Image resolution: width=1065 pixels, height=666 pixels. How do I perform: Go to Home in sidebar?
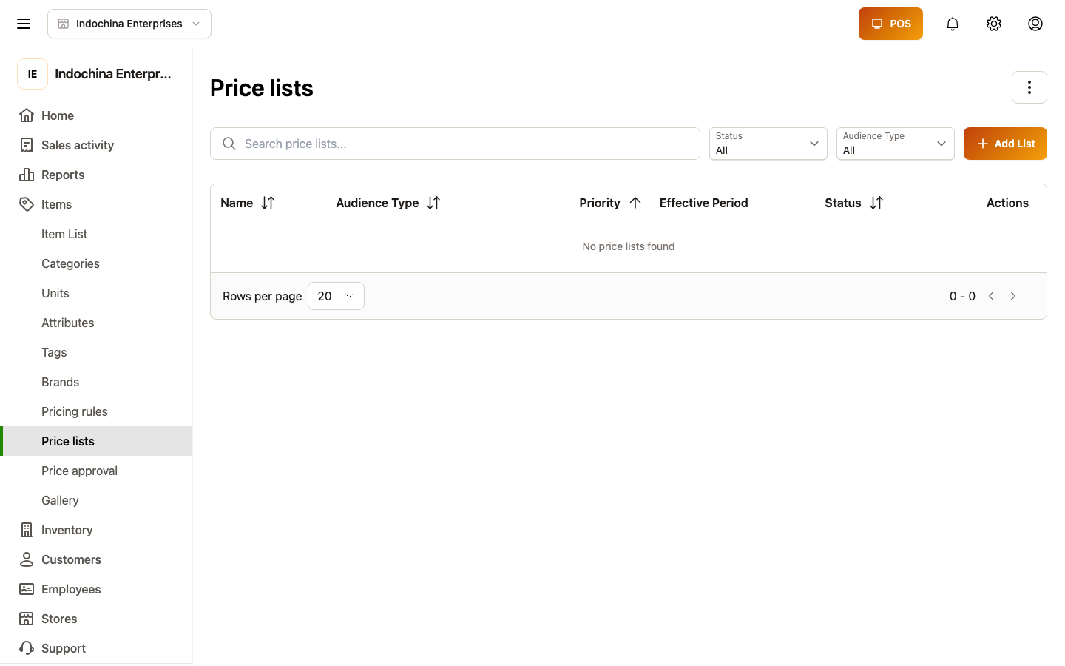click(96, 115)
